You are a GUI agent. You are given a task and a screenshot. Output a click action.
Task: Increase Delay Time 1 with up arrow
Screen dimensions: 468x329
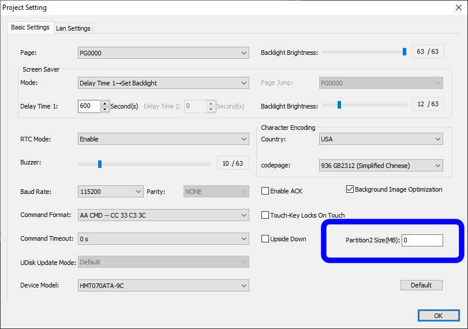tap(104, 104)
